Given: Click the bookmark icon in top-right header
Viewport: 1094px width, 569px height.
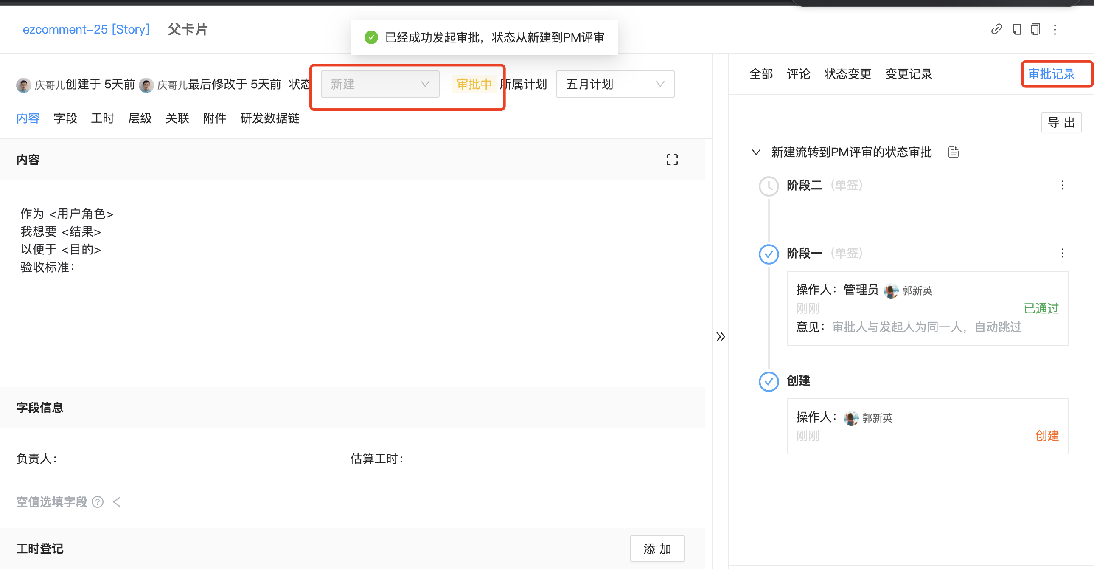Looking at the screenshot, I should point(1016,29).
